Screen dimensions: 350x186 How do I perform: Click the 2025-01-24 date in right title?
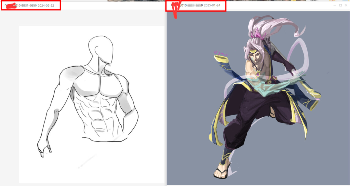tap(212, 5)
